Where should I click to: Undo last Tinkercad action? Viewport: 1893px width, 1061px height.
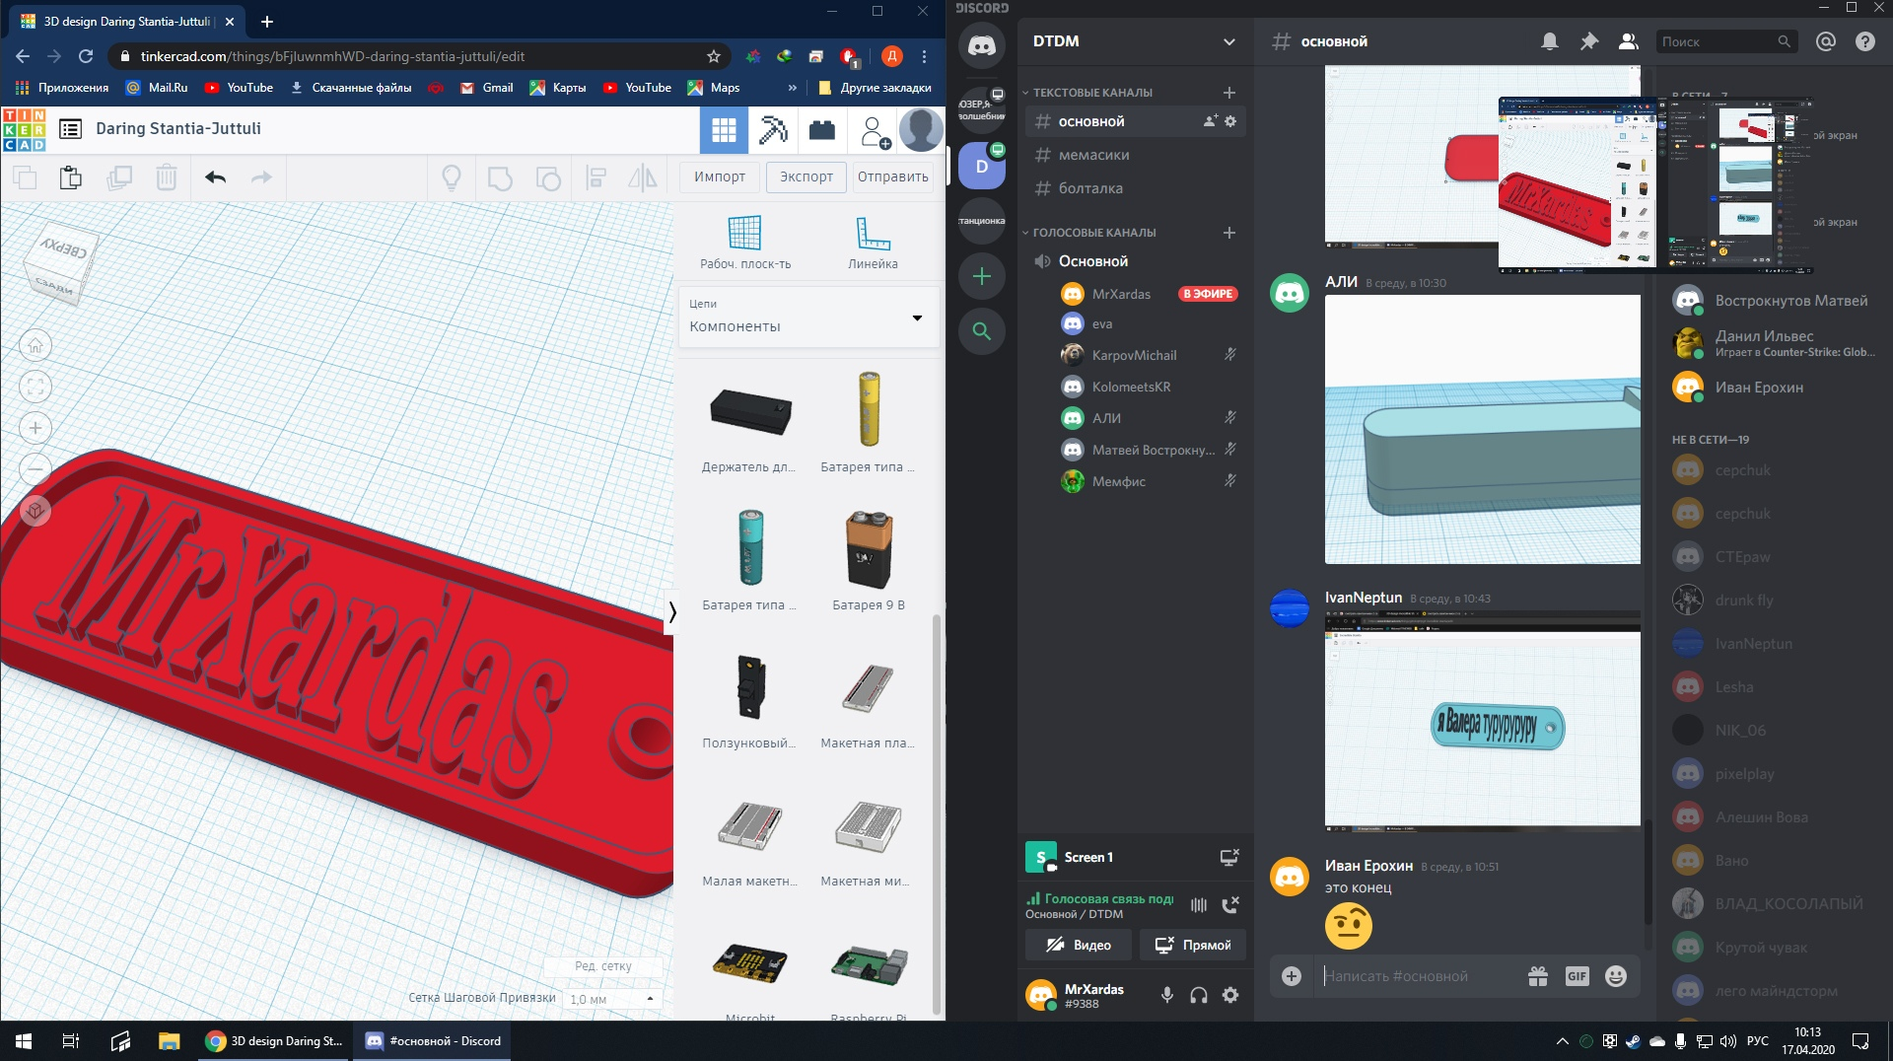point(215,177)
